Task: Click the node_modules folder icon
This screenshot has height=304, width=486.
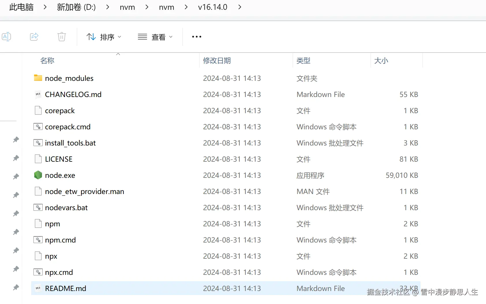Action: (38, 78)
